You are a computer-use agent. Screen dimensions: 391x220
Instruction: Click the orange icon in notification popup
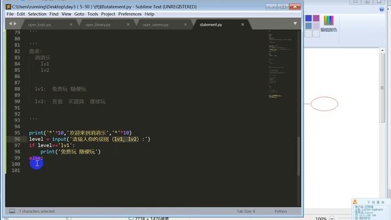(x=355, y=202)
